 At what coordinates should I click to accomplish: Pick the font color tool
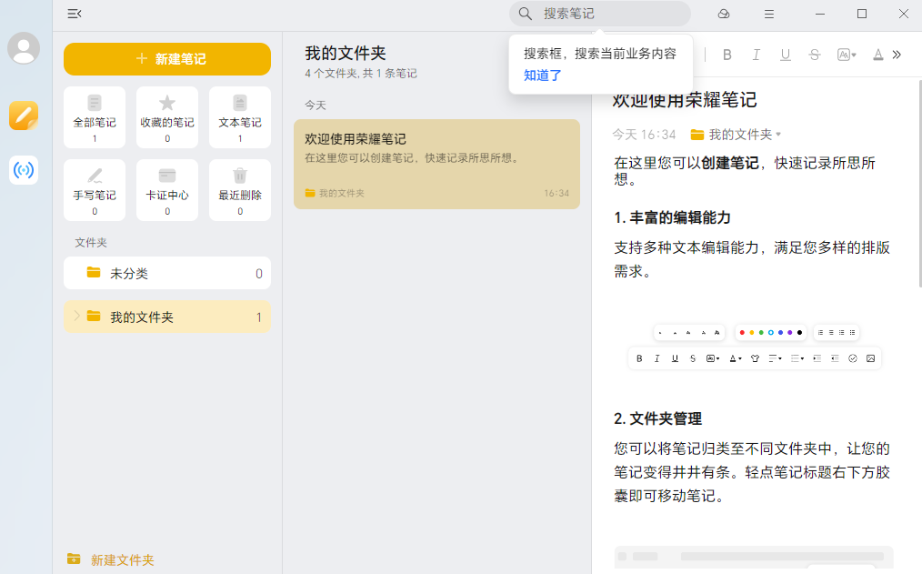[877, 55]
